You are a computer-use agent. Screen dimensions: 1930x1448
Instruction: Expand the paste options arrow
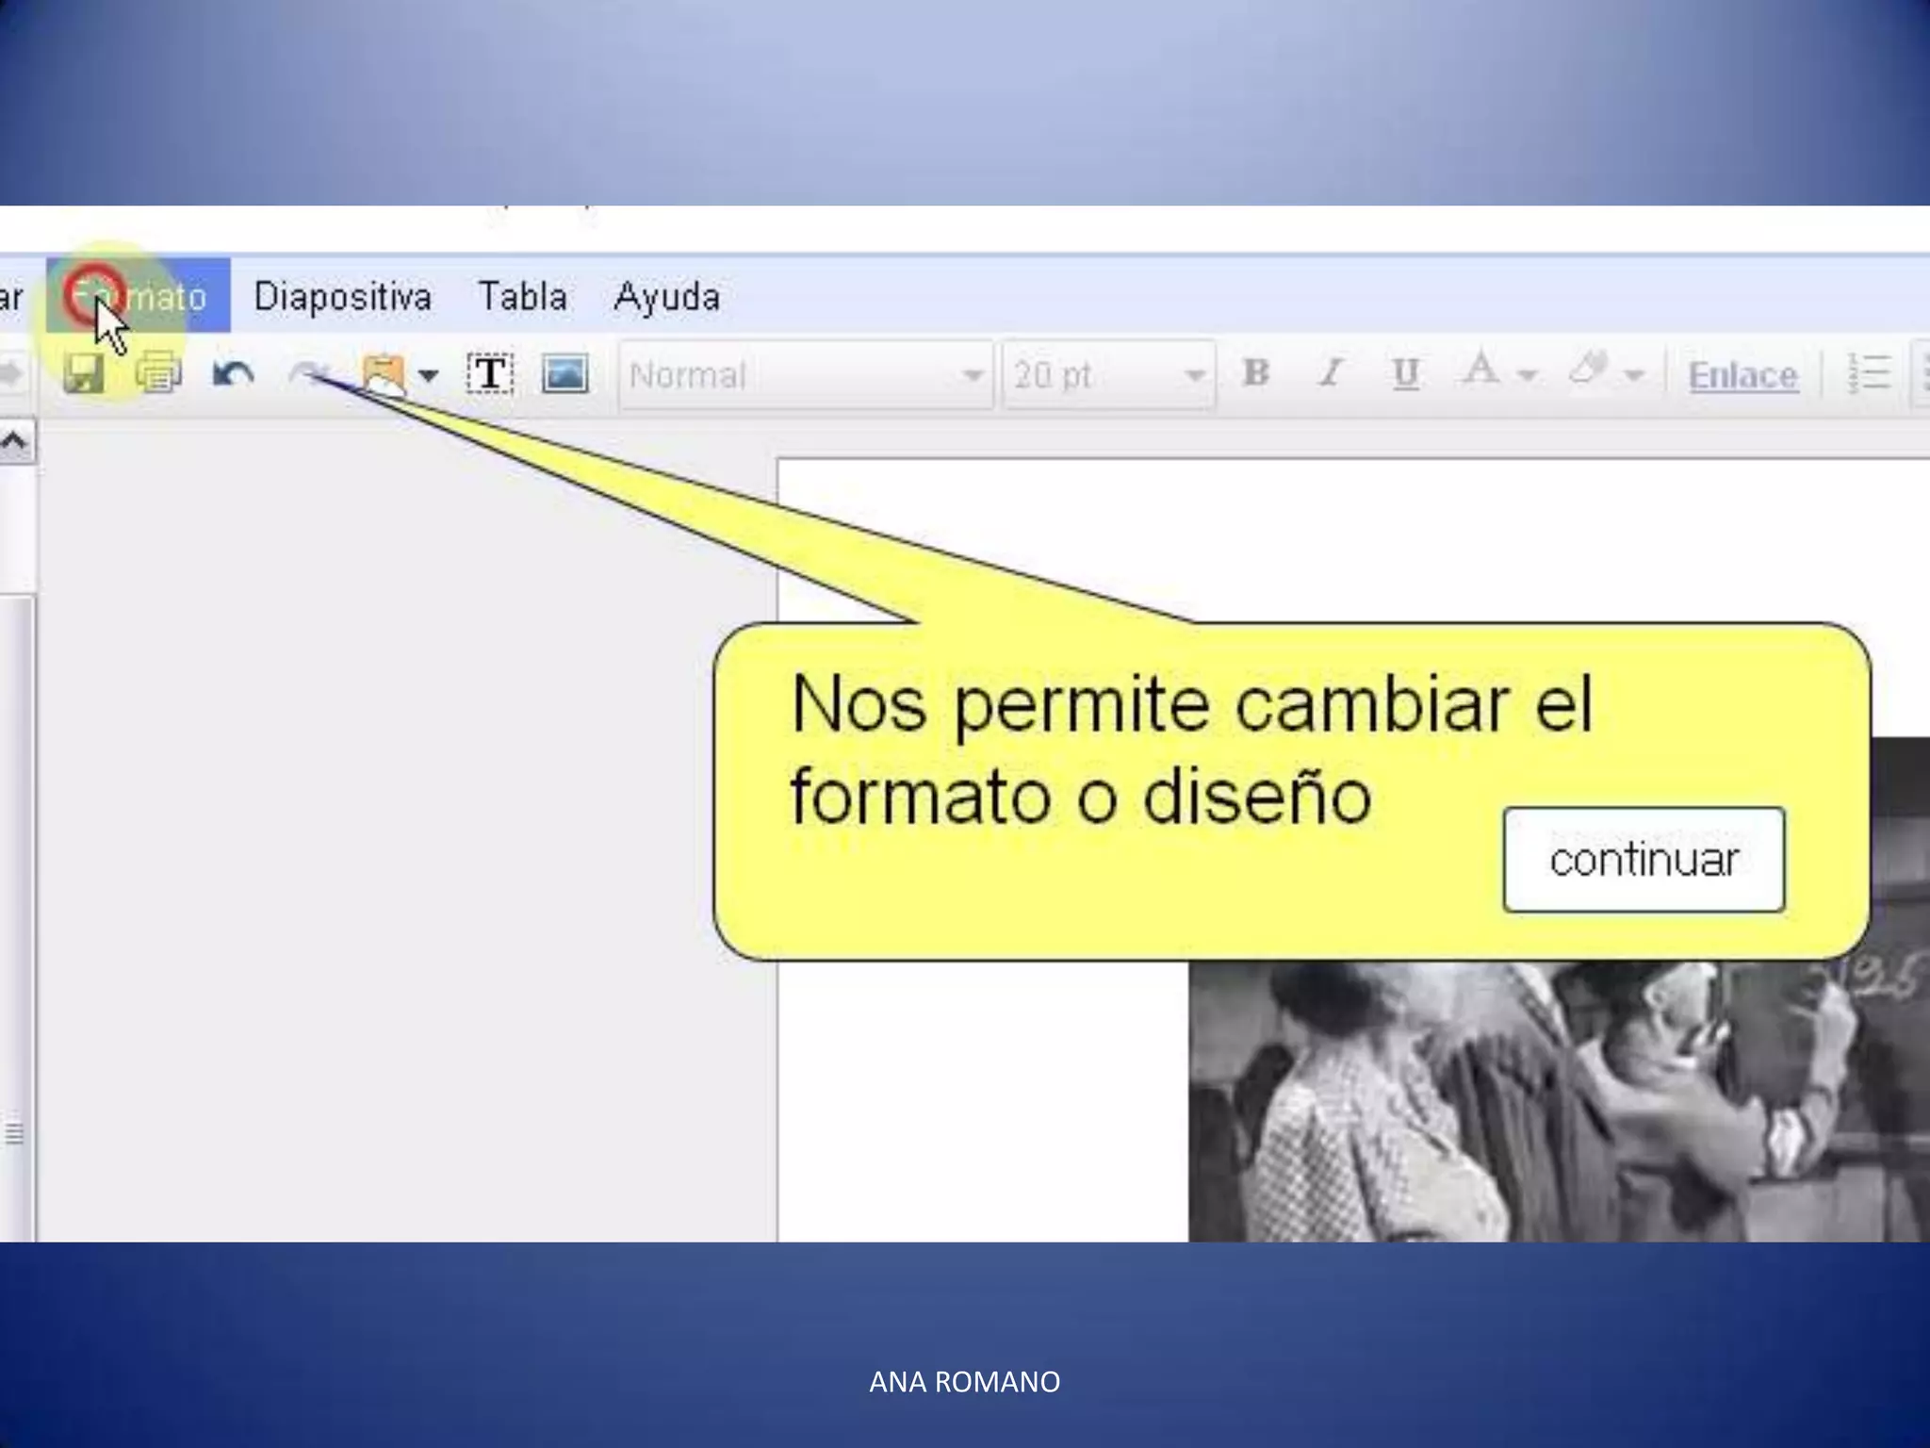[x=429, y=376]
